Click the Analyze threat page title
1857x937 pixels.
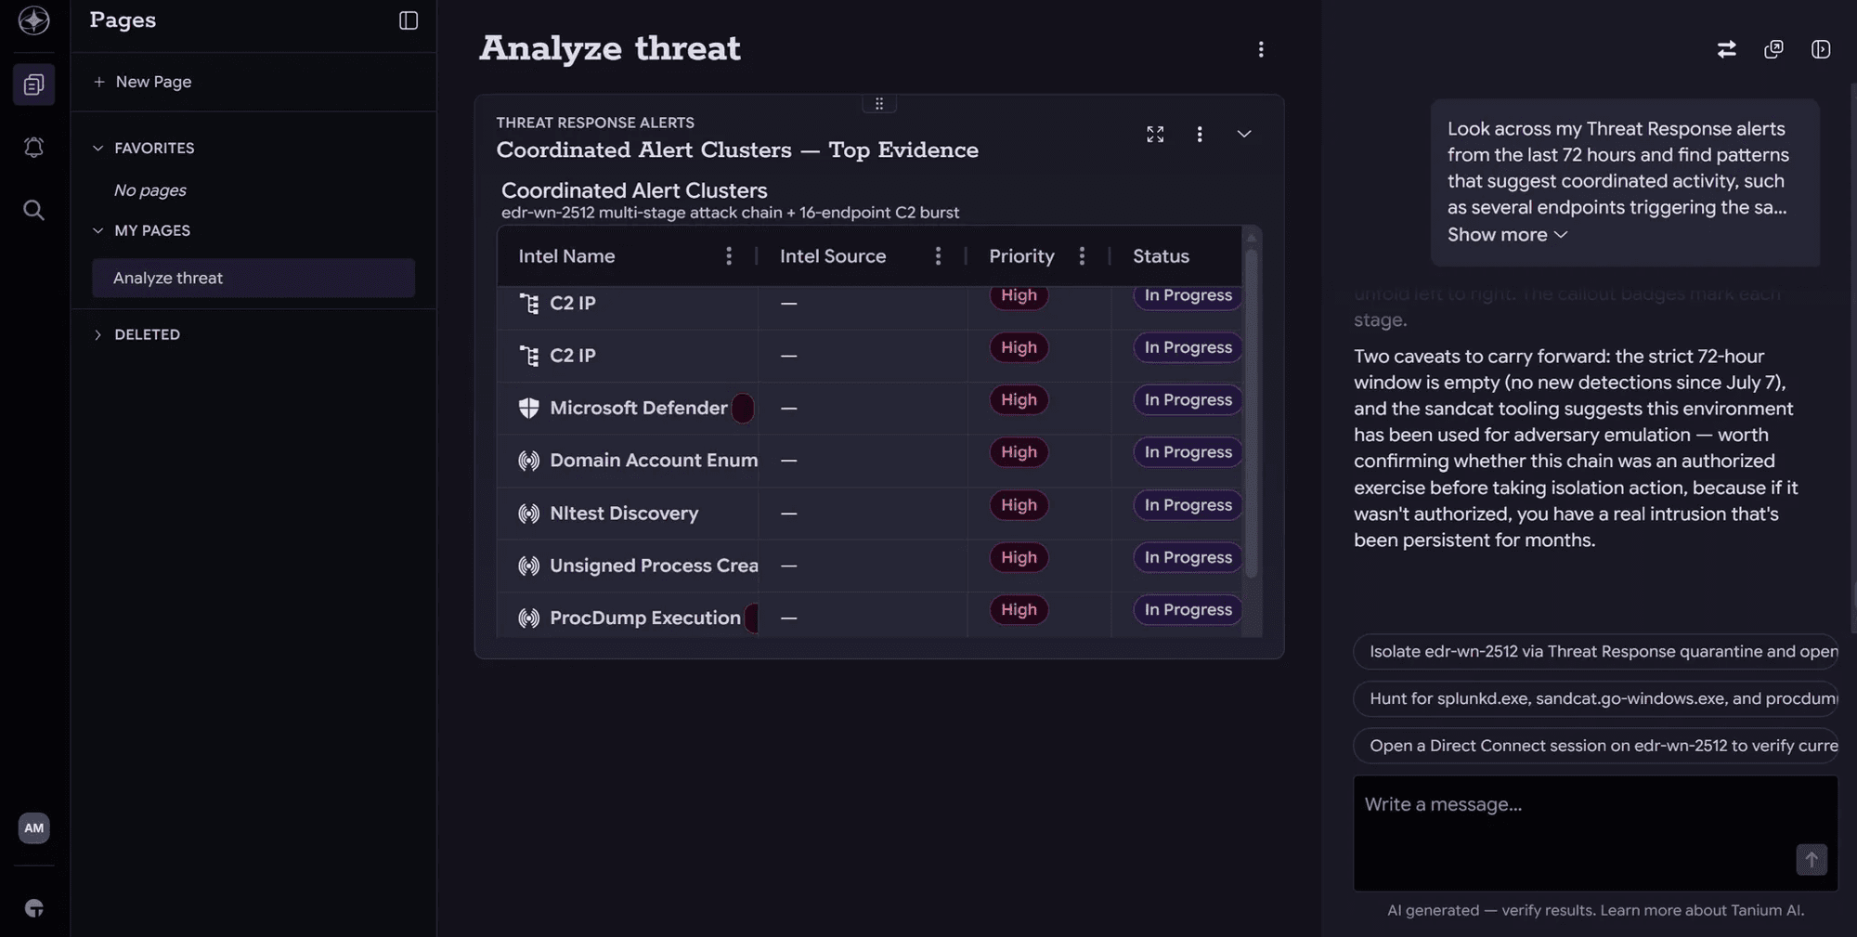(610, 48)
